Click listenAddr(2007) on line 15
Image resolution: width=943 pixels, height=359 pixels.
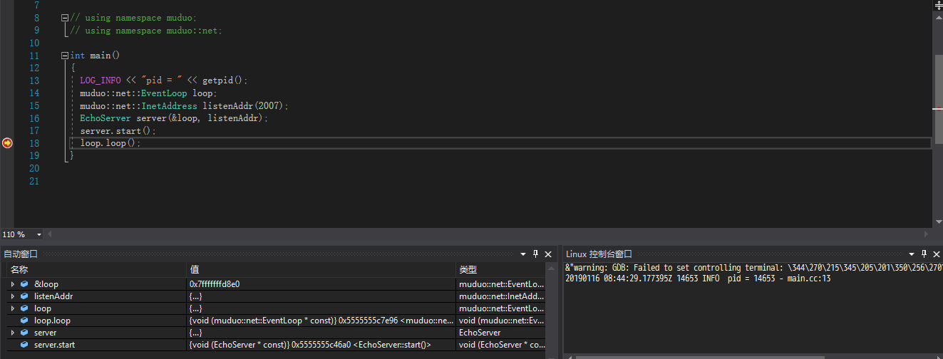(x=244, y=105)
